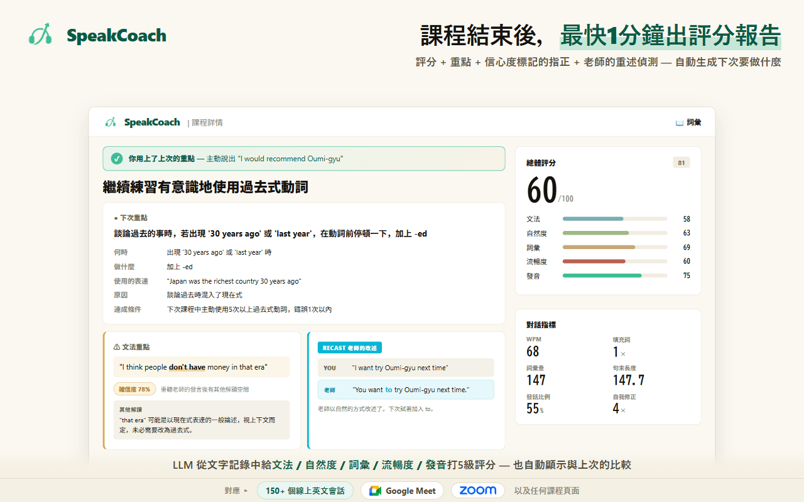Click the 老師 sentence "You want to try Oumi-gyu"
The height and width of the screenshot is (502, 804).
[411, 390]
